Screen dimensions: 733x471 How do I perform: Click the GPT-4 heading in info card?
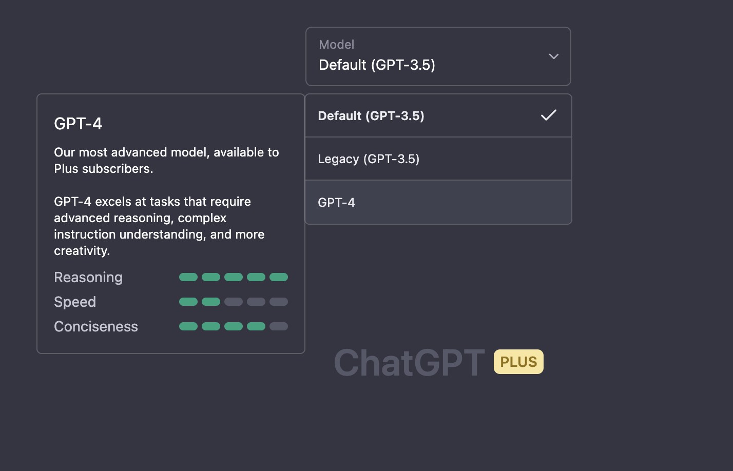point(78,124)
